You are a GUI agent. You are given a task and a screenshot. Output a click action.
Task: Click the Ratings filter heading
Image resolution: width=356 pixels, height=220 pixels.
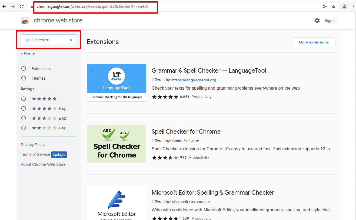tap(28, 89)
